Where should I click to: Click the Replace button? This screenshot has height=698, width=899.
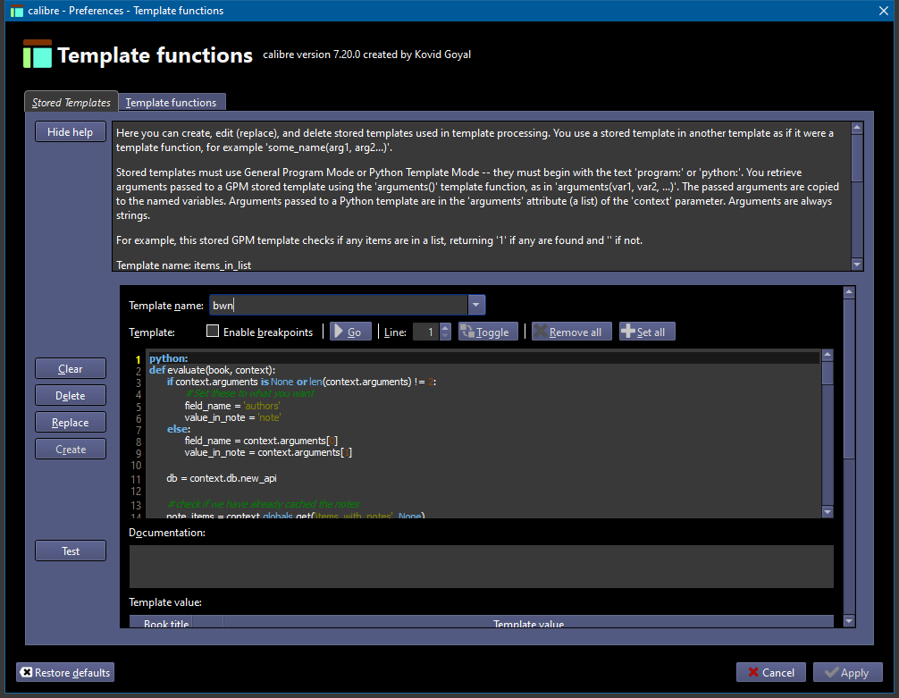71,423
